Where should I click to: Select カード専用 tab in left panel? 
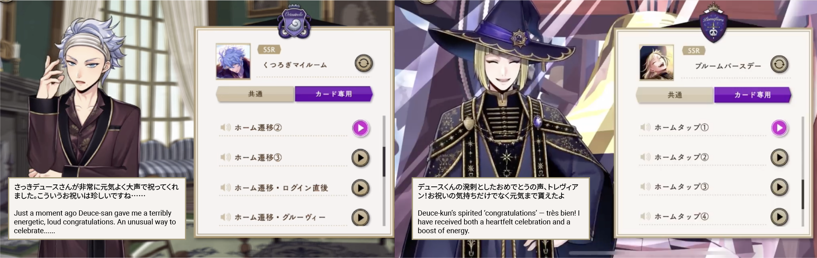click(334, 94)
